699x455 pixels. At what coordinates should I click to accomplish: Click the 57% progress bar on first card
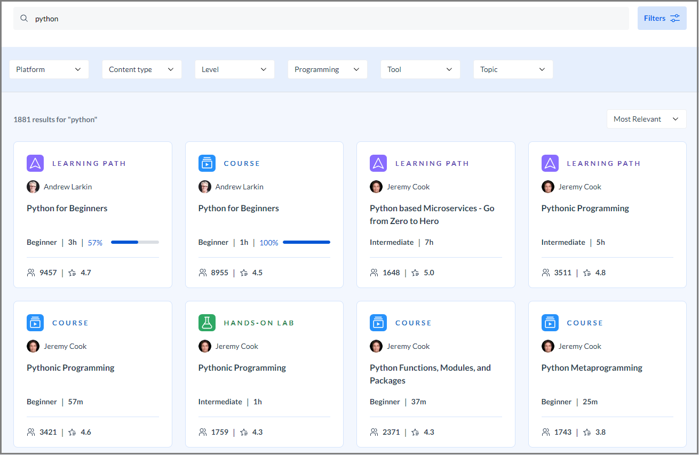135,242
